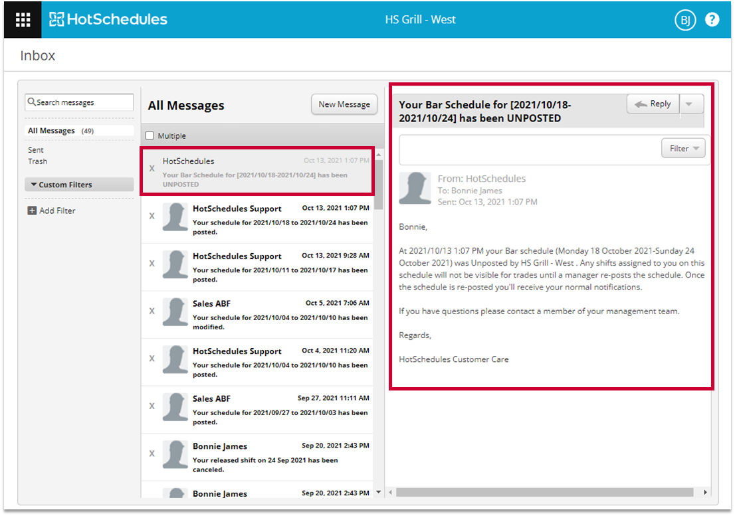Select the All Messages folder
The height and width of the screenshot is (516, 735).
[51, 131]
